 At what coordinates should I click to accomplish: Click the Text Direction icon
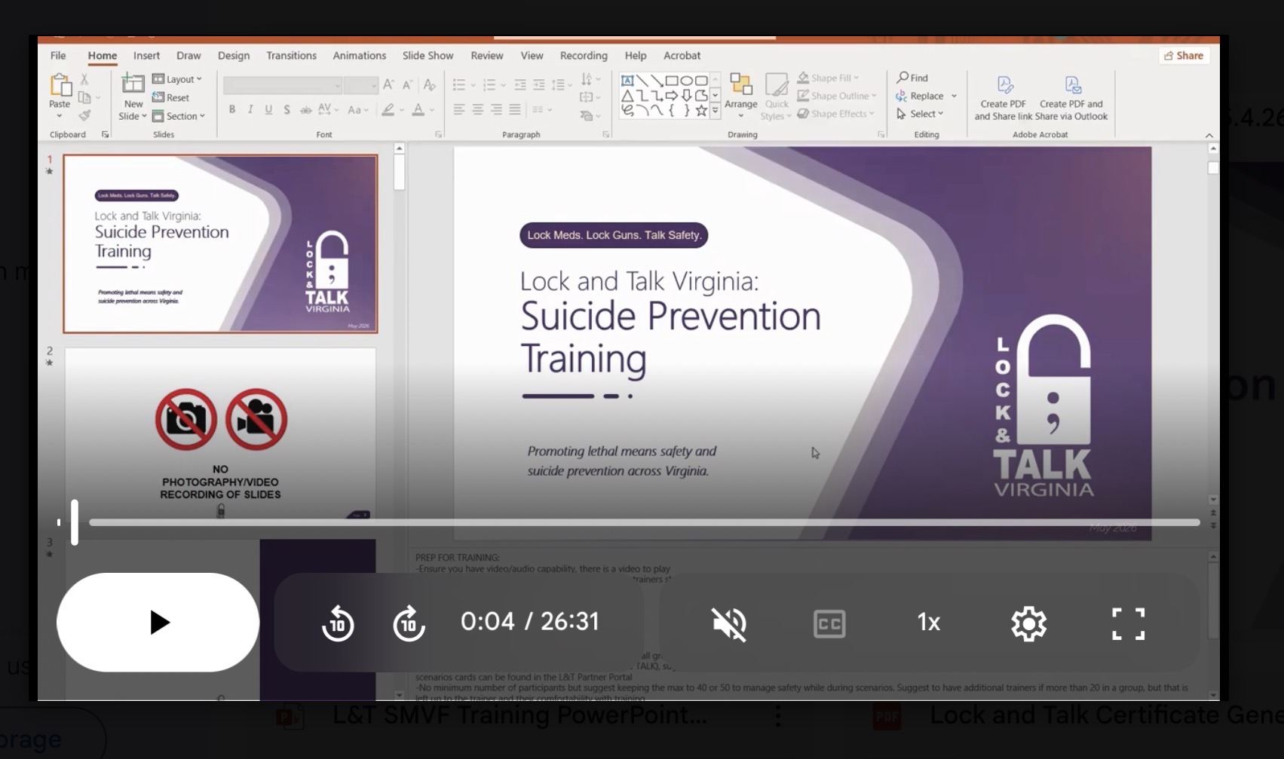click(x=587, y=79)
